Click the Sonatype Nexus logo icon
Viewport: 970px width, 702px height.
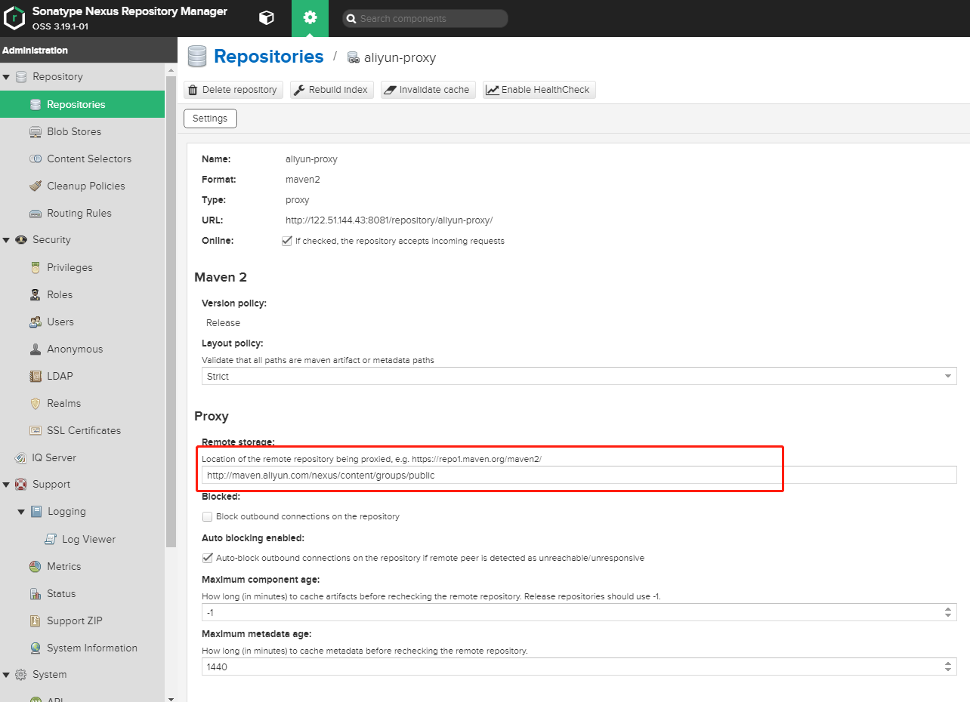[x=14, y=18]
